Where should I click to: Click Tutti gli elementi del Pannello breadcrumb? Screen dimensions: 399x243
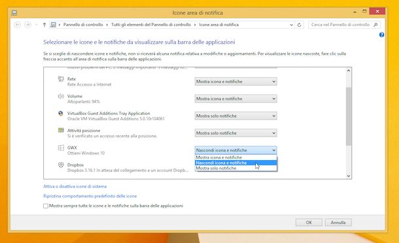click(x=151, y=25)
